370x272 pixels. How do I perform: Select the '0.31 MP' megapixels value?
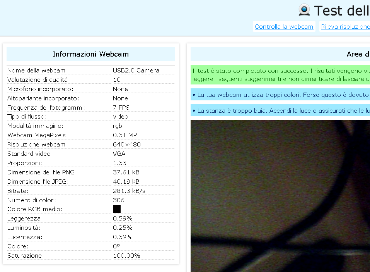pyautogui.click(x=125, y=135)
